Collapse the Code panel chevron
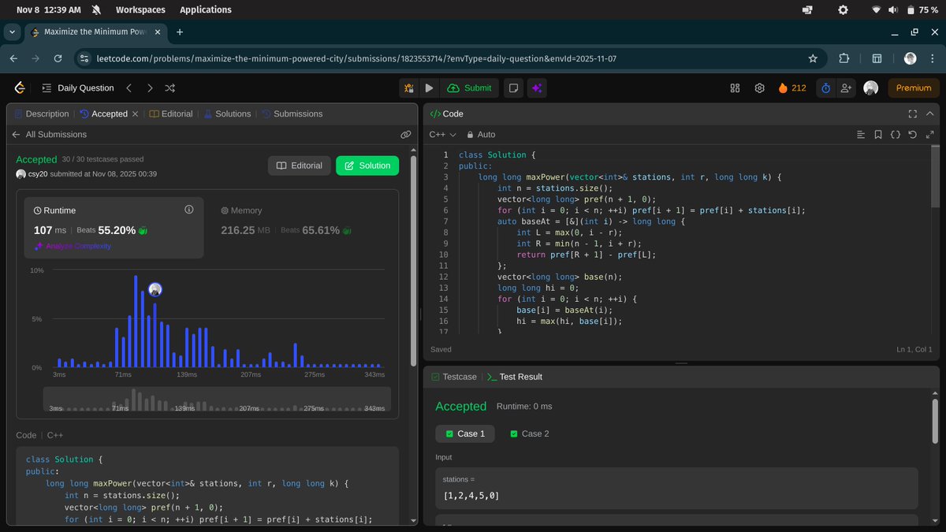 pos(930,113)
